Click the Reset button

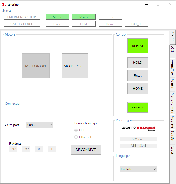point(138,76)
